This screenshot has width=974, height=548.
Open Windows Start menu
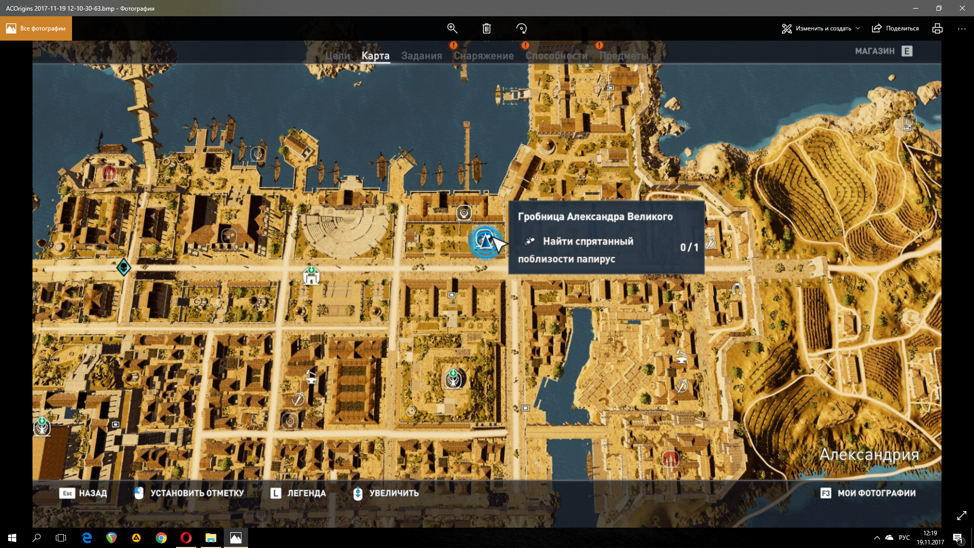click(x=12, y=538)
